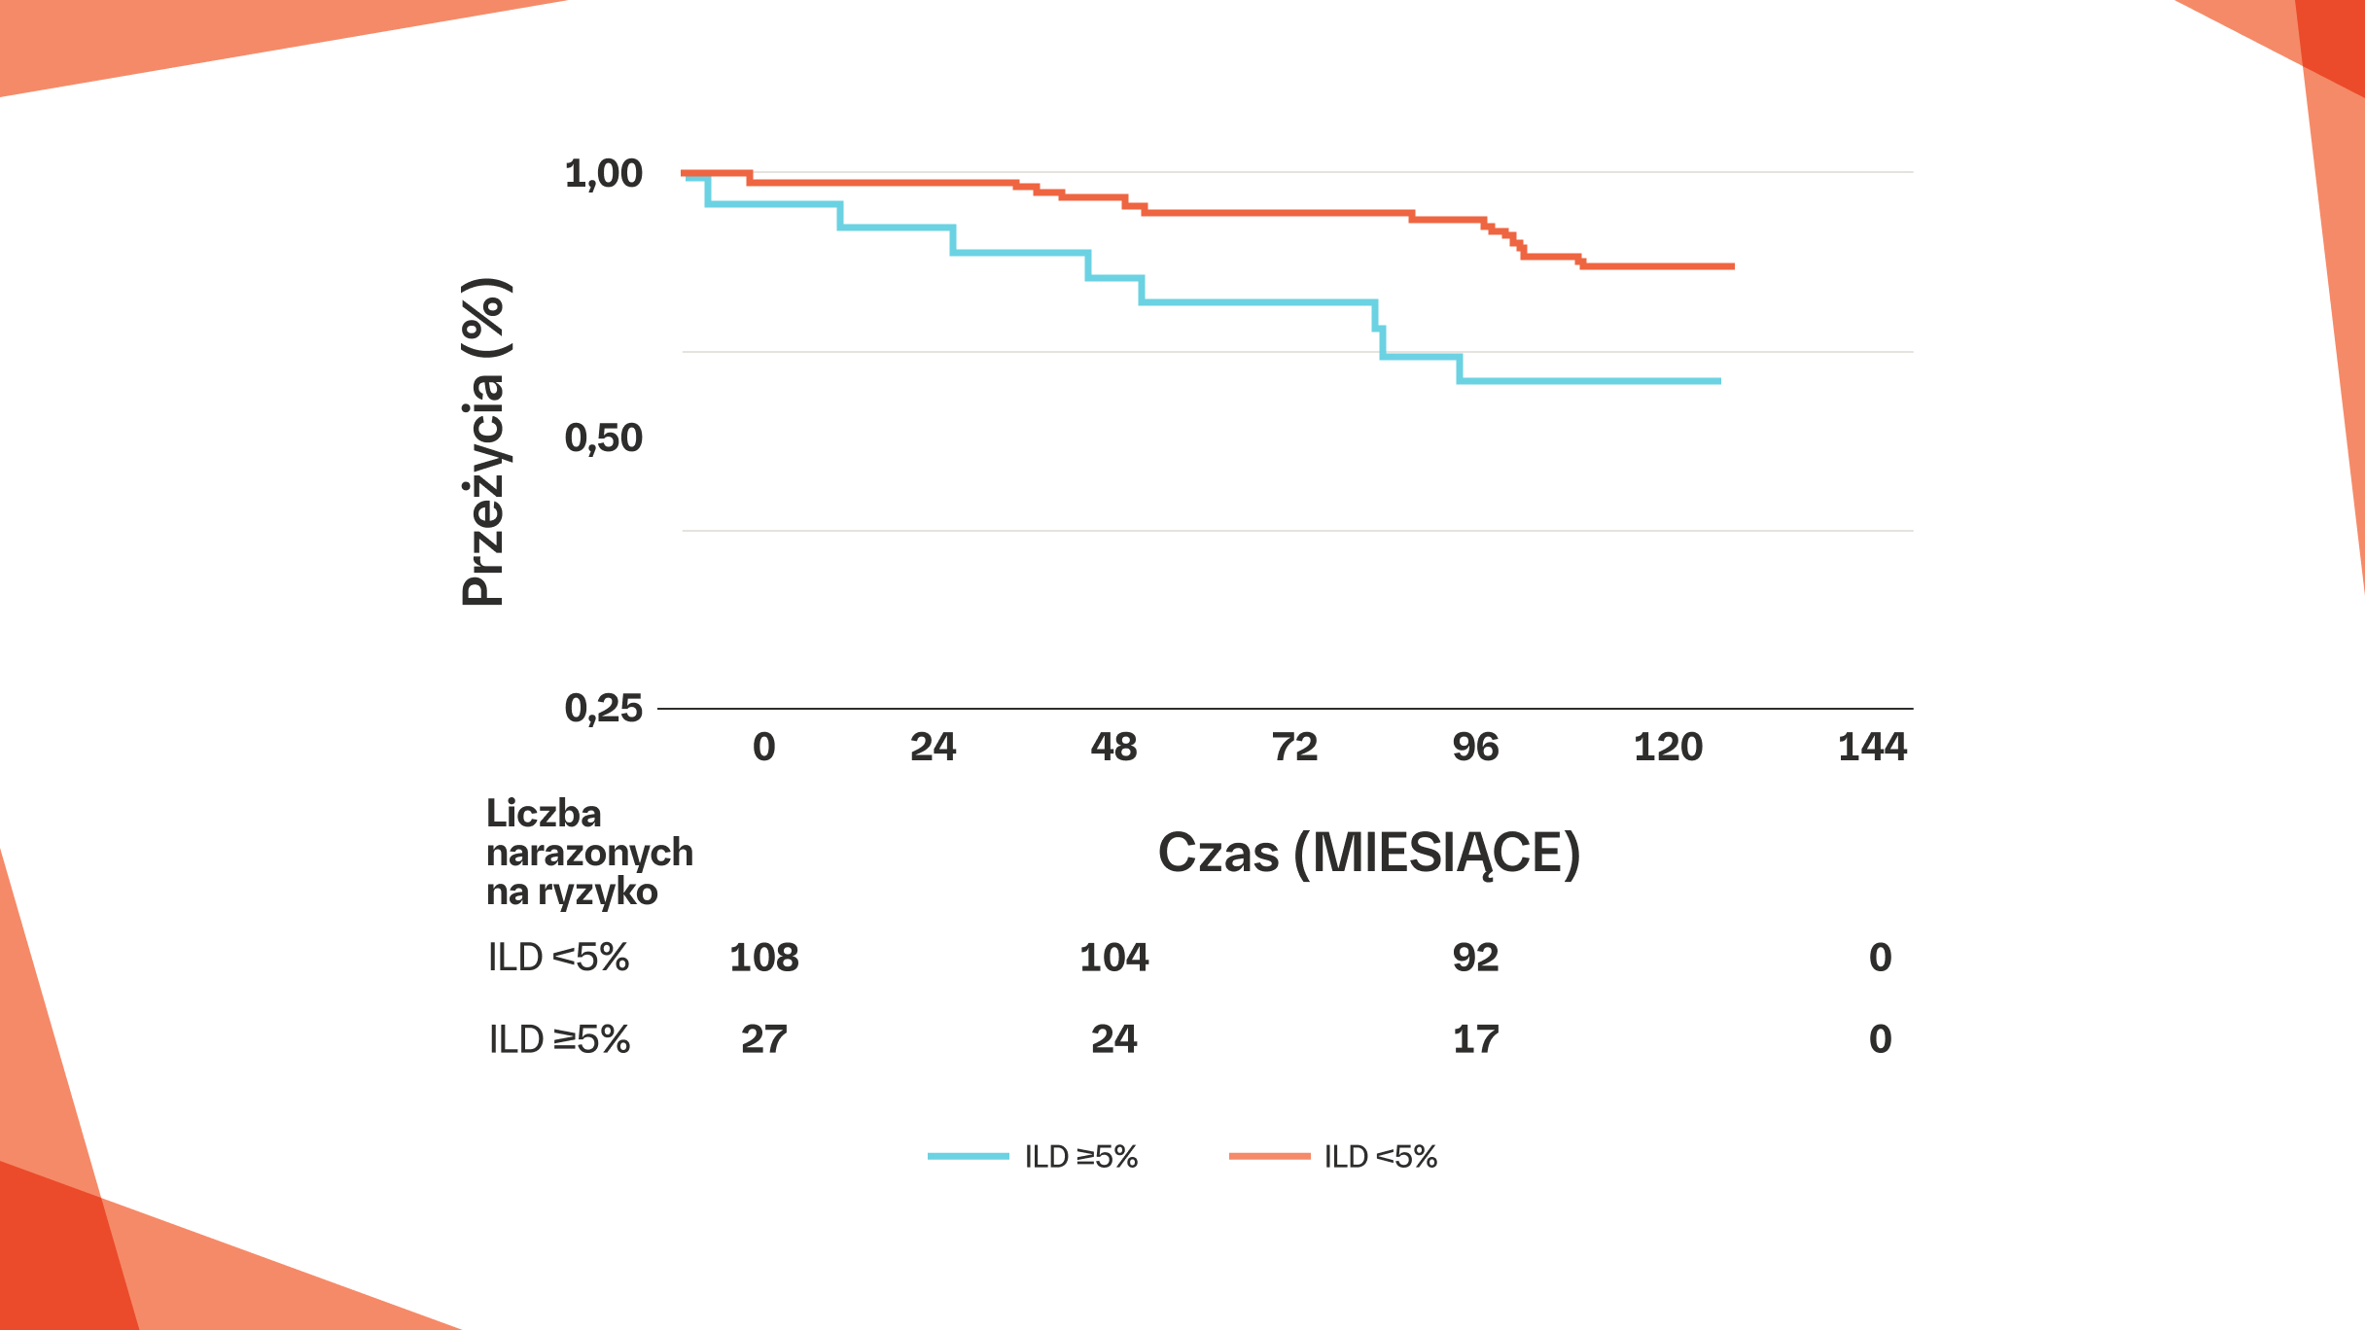Click the ILD <5% row label in risk table
Viewport: 2365px width, 1330px height.
[x=558, y=958]
